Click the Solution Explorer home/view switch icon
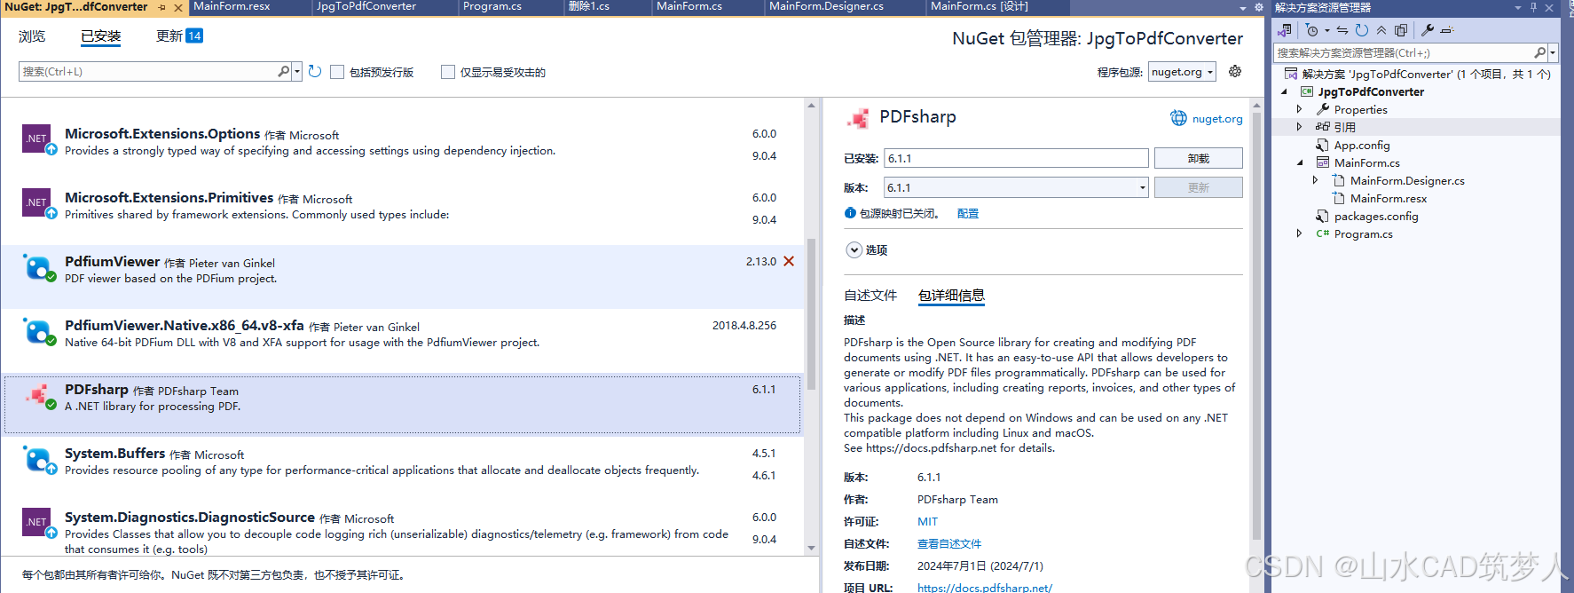 pos(1284,30)
